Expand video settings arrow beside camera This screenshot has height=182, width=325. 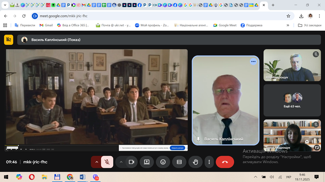click(121, 162)
